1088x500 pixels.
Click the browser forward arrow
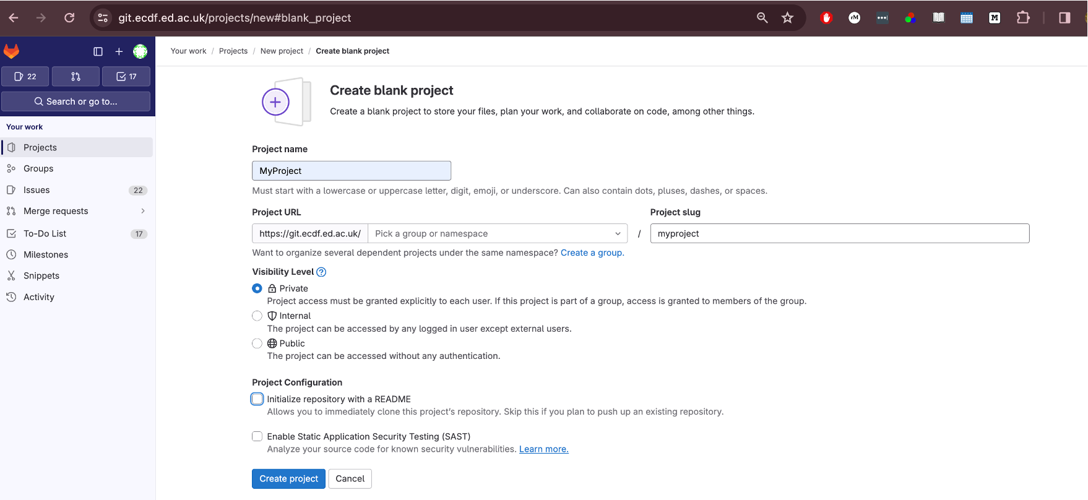(x=41, y=18)
